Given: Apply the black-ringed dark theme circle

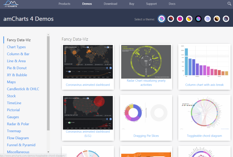Looking at the screenshot, I should point(198,19).
